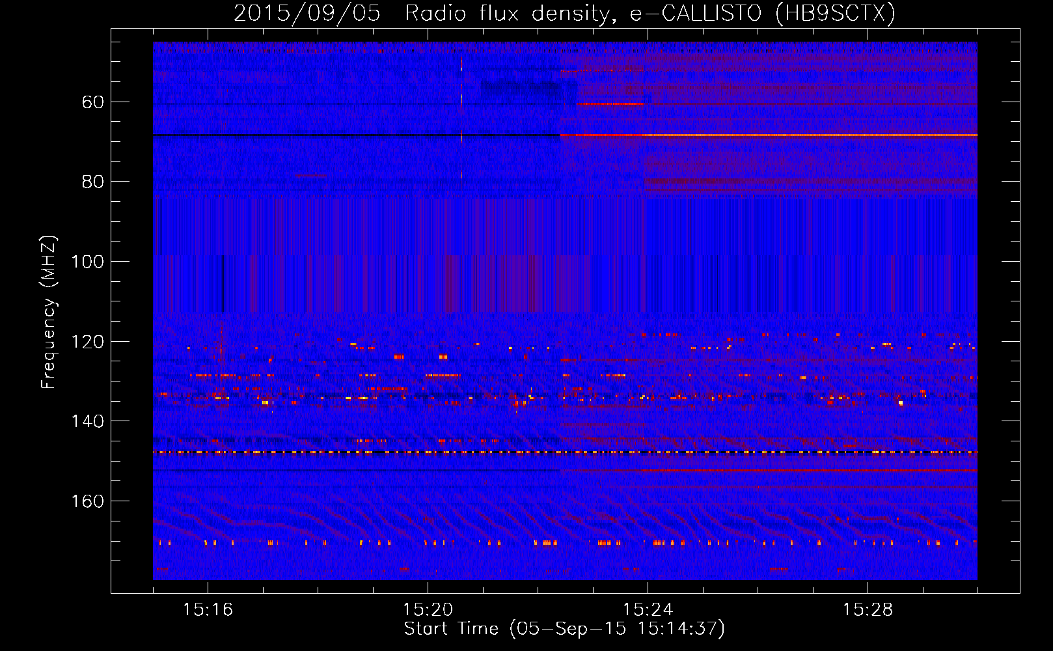
Task: Click the 120 frequency tick label
Action: (87, 342)
